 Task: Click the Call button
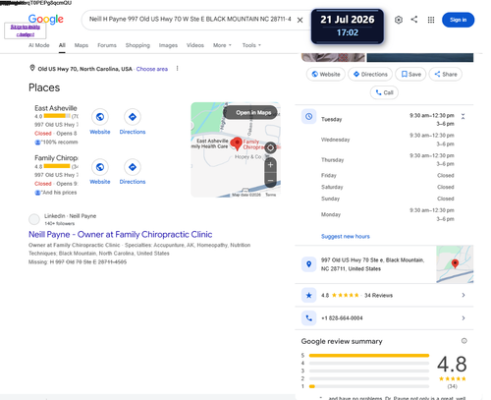click(x=384, y=92)
